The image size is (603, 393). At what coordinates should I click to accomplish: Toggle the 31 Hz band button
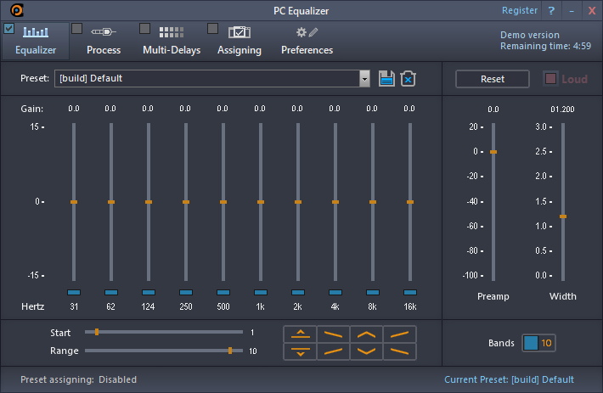(x=74, y=292)
